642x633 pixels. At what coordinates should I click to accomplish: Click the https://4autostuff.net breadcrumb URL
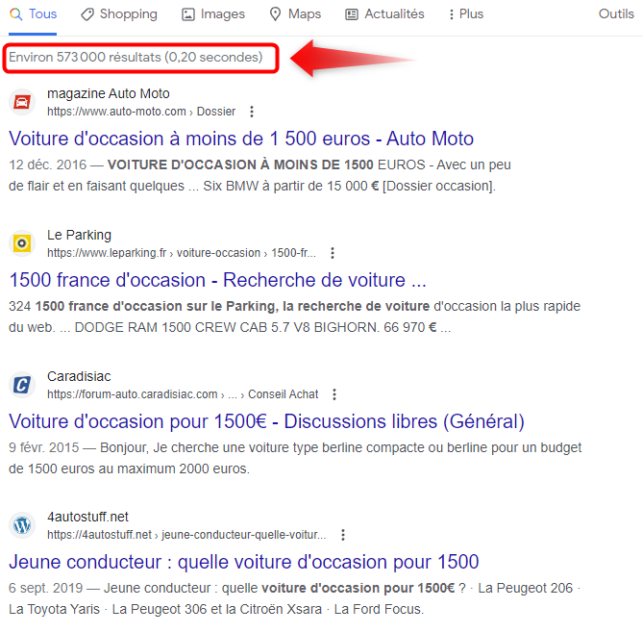click(x=186, y=535)
